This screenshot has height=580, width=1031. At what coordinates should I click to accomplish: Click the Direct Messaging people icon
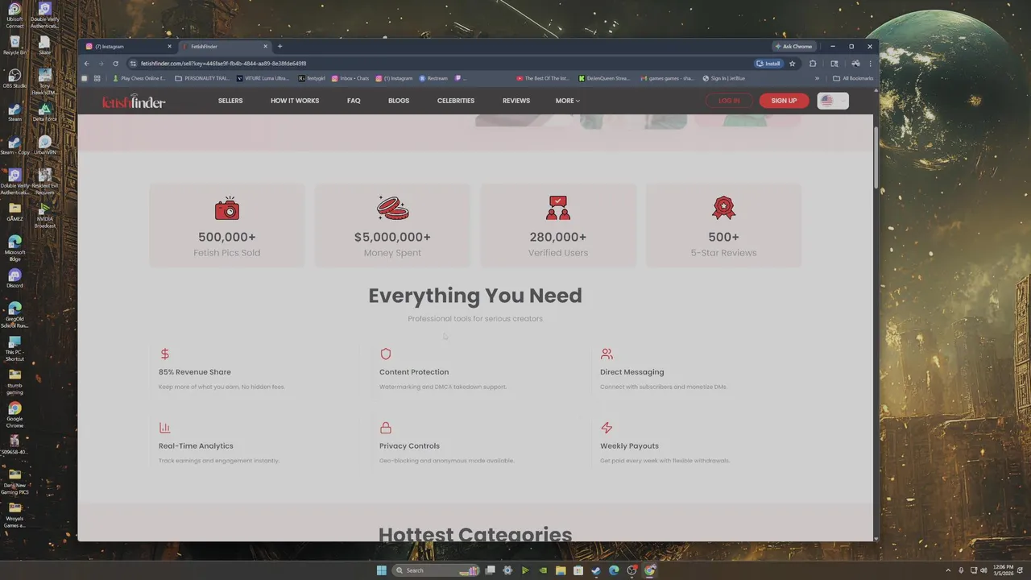pyautogui.click(x=607, y=354)
